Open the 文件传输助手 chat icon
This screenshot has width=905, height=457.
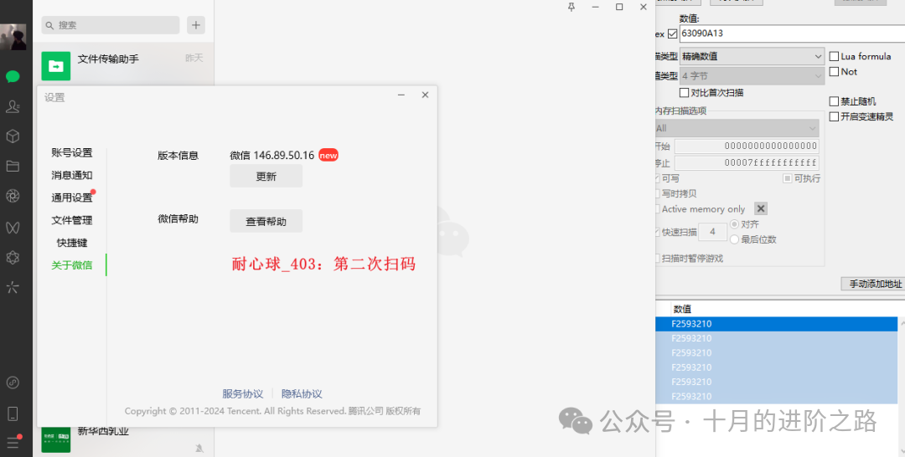pyautogui.click(x=56, y=66)
